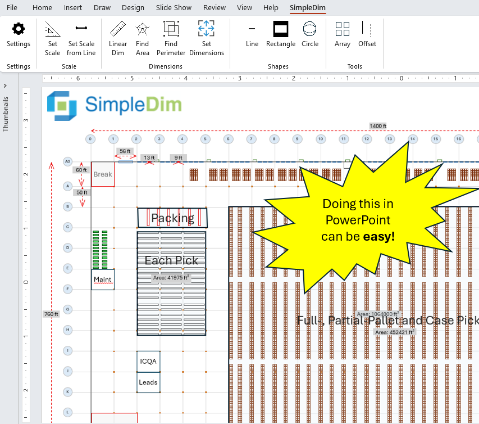Select the Leads box
Screen dimensions: 479x424
click(x=148, y=382)
